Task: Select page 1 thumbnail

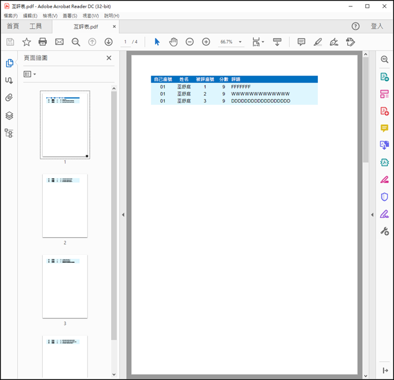Action: tap(65, 125)
